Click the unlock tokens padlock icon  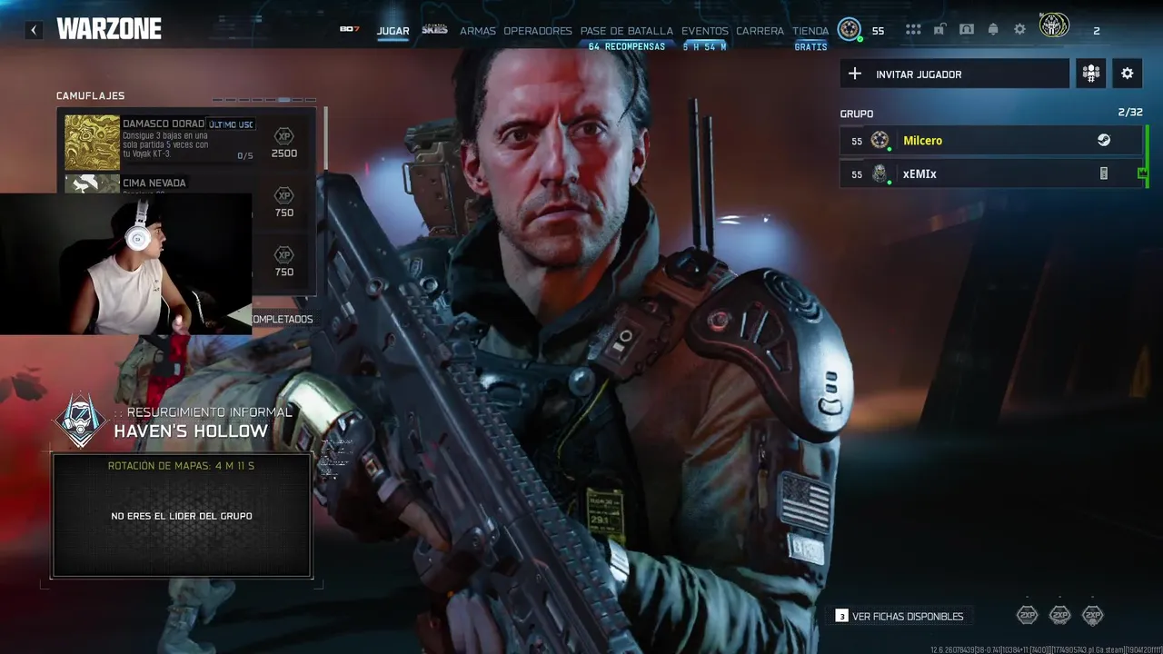point(940,30)
